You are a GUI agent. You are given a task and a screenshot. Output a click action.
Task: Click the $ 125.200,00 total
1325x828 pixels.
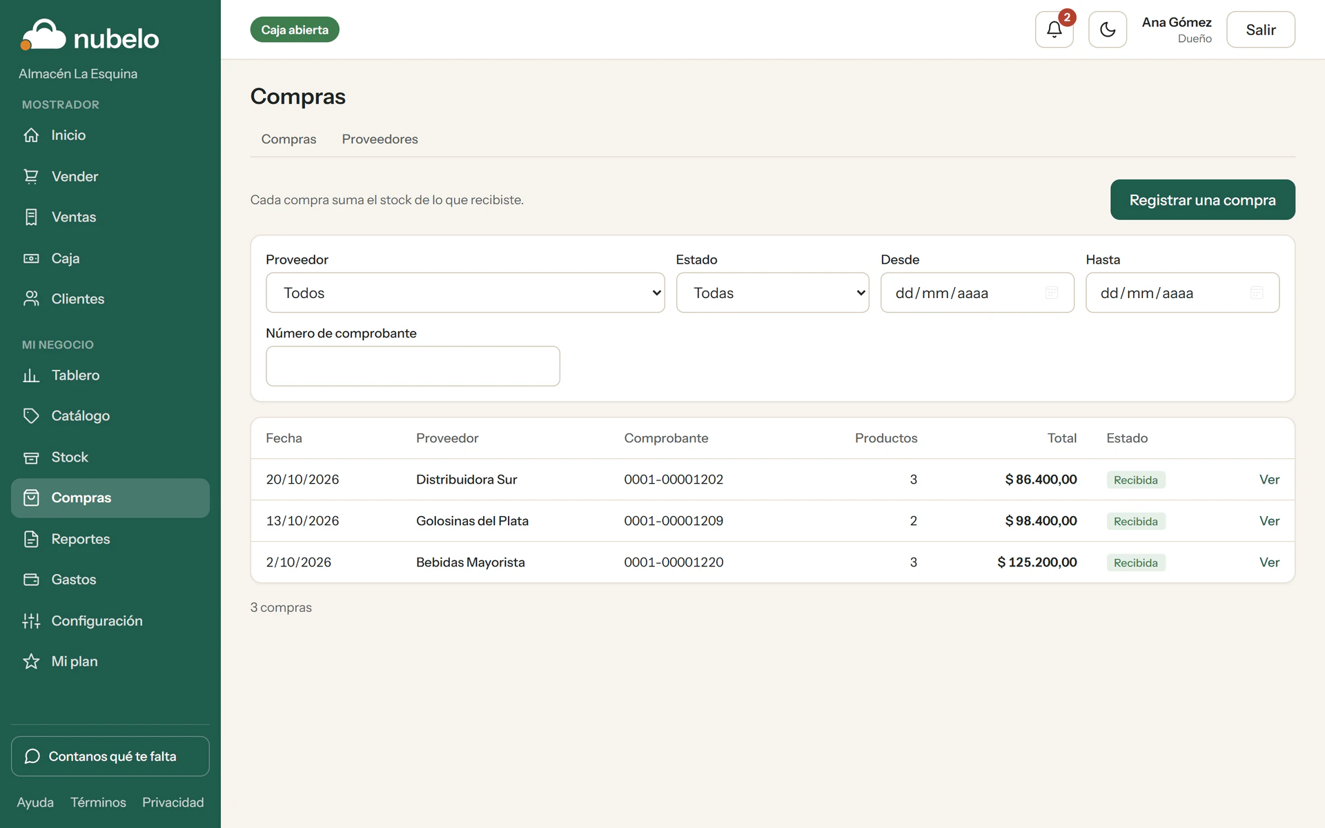coord(1037,562)
